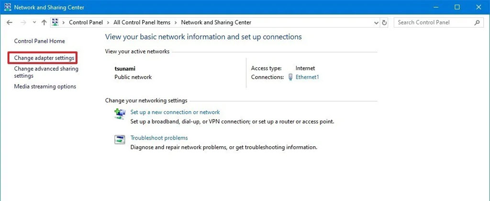Screen dimensions: 490x201
Task: Open Control Panel Home
Action: click(x=40, y=41)
